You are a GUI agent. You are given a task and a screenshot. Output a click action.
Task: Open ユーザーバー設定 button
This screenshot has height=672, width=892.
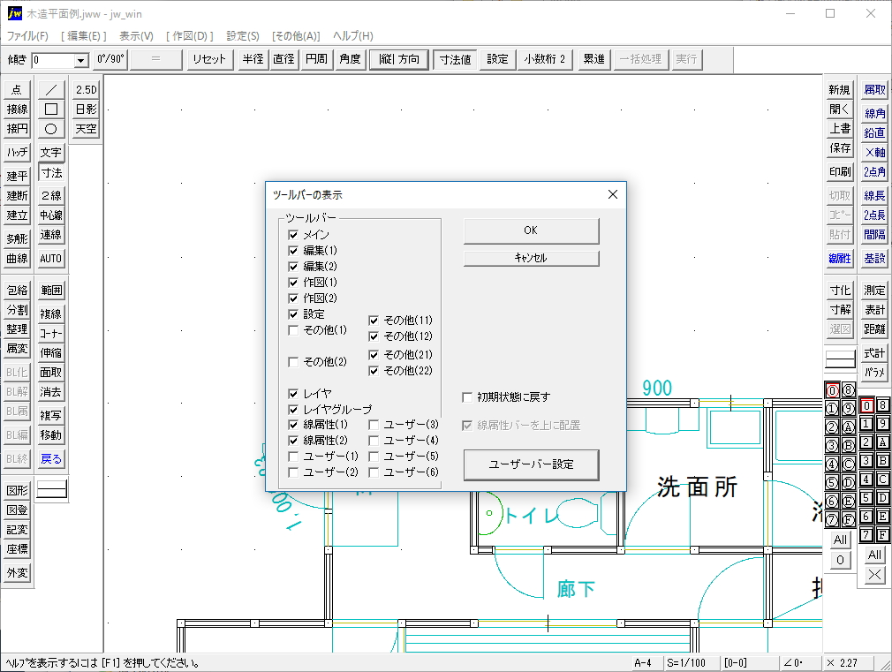click(x=531, y=464)
